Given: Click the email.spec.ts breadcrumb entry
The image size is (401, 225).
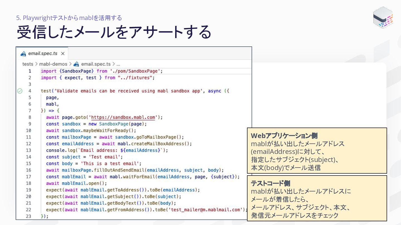Looking at the screenshot, I should (96, 64).
